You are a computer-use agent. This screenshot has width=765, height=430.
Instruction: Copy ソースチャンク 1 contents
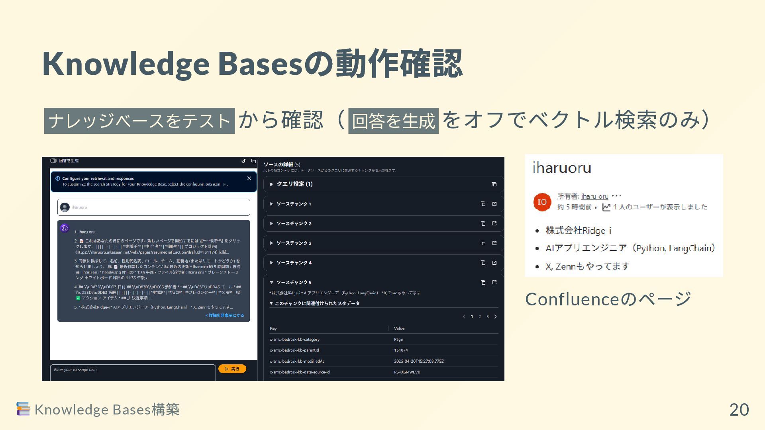point(483,204)
